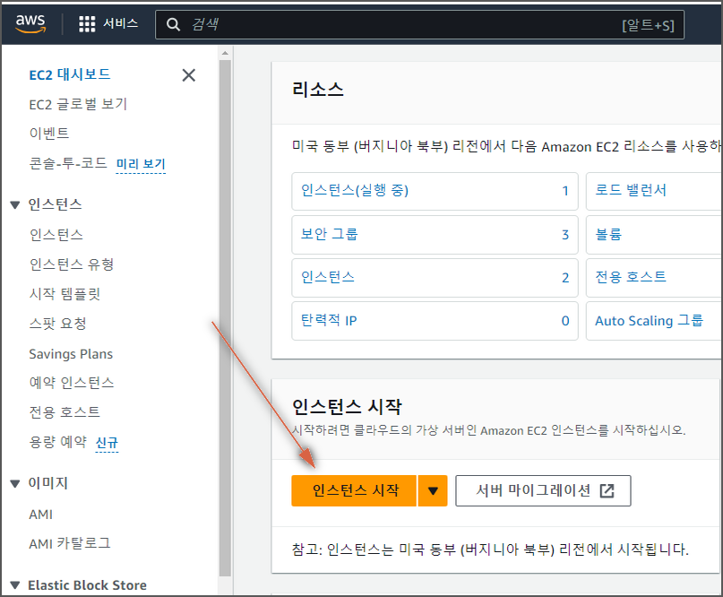This screenshot has width=723, height=597.
Task: Click the sidebar scrollbar up arrow
Action: click(x=225, y=53)
